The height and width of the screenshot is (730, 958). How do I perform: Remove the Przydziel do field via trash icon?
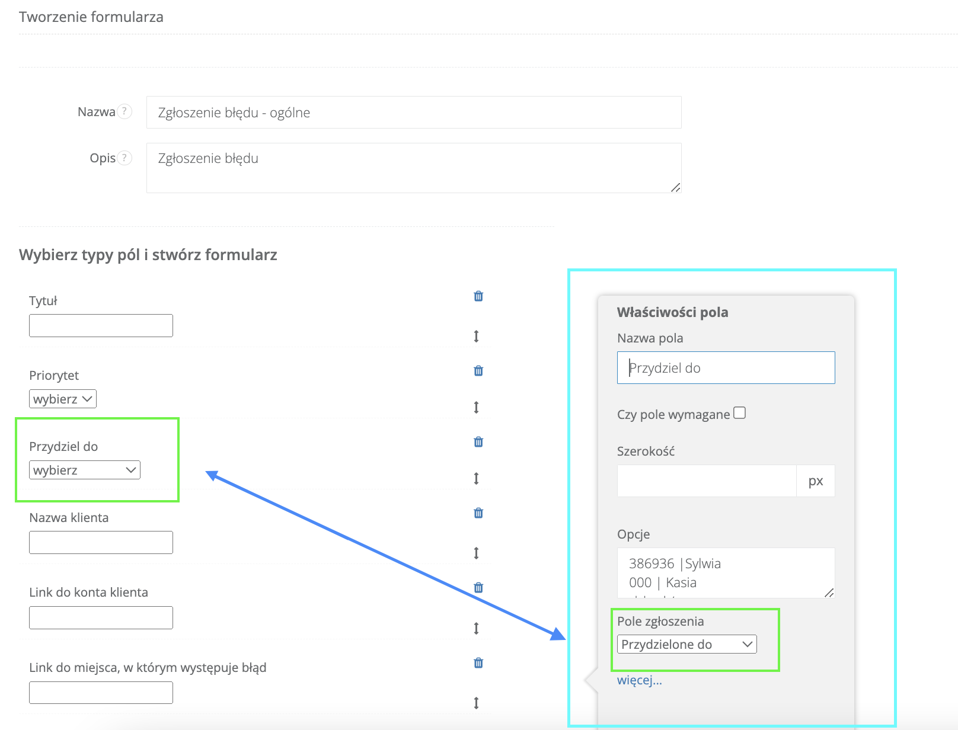(x=478, y=442)
